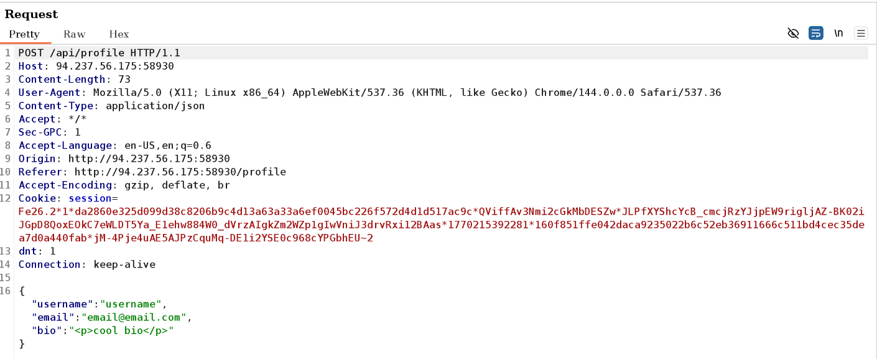The image size is (877, 359).
Task: Click the POST /api/profile request line
Action: click(x=99, y=54)
